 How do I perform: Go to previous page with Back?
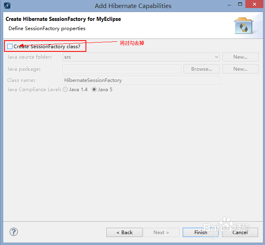click(124, 233)
